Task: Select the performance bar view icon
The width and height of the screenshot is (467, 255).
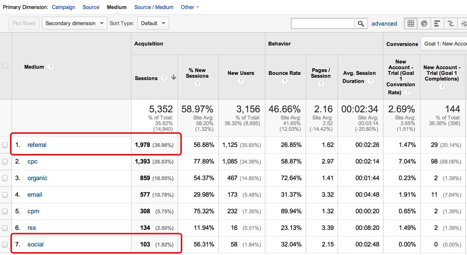Action: pyautogui.click(x=437, y=23)
